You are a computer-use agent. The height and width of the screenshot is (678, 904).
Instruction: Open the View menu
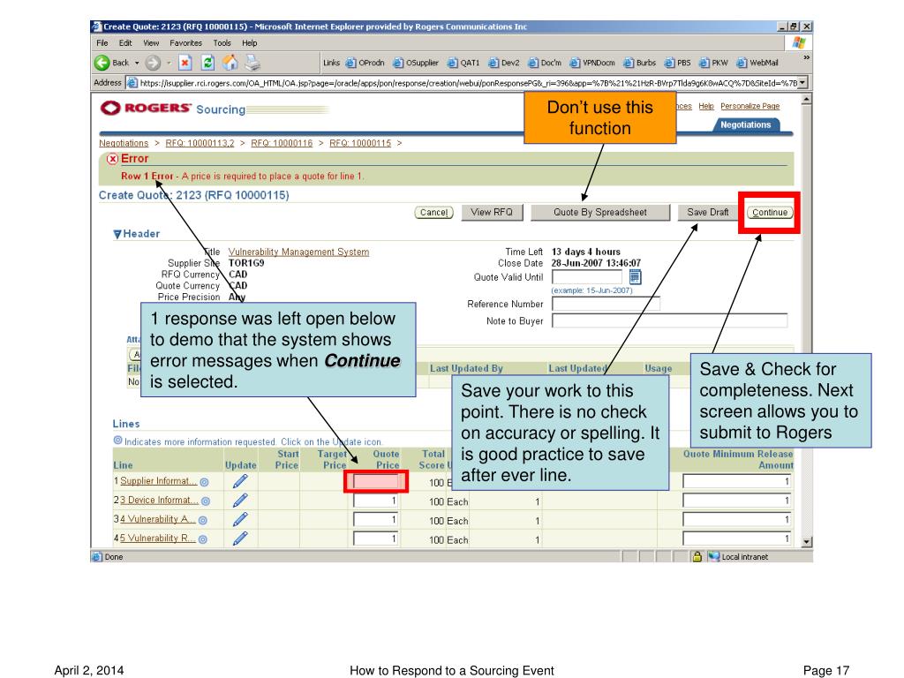pos(151,43)
